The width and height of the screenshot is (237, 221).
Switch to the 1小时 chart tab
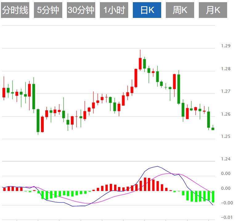click(114, 10)
